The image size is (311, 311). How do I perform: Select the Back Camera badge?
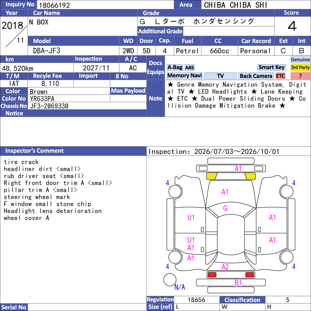pyautogui.click(x=256, y=76)
